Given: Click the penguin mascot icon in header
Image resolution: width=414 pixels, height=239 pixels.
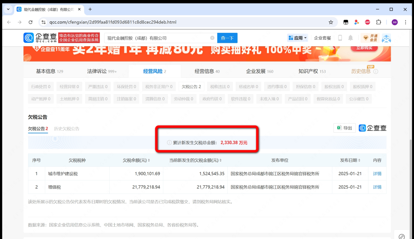Looking at the screenshot, I should pos(386,38).
